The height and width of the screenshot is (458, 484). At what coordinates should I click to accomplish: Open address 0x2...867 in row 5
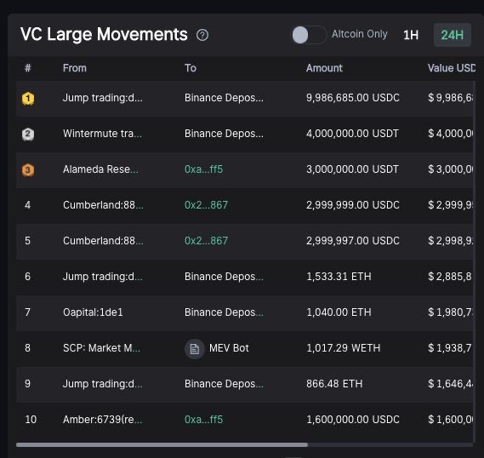click(206, 241)
